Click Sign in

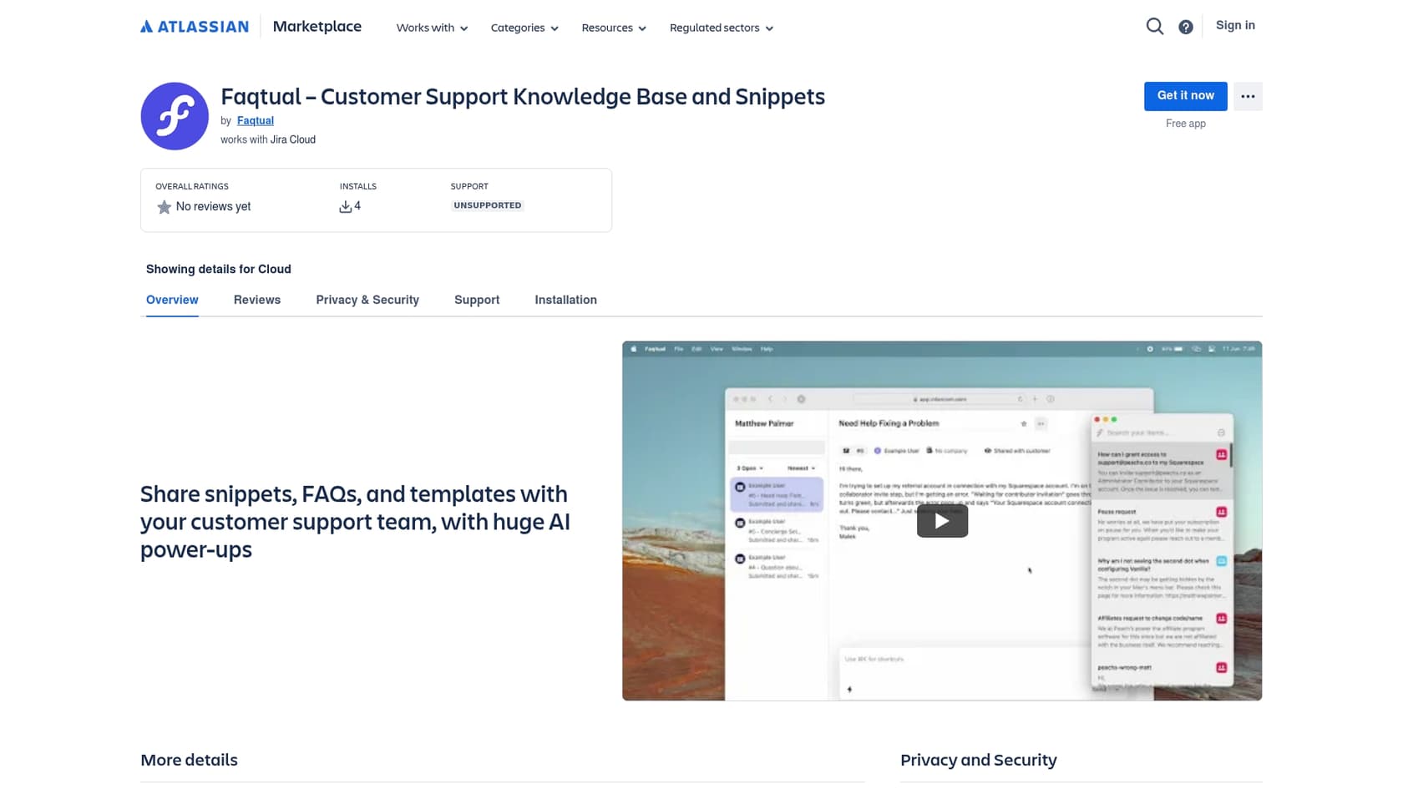click(x=1235, y=25)
